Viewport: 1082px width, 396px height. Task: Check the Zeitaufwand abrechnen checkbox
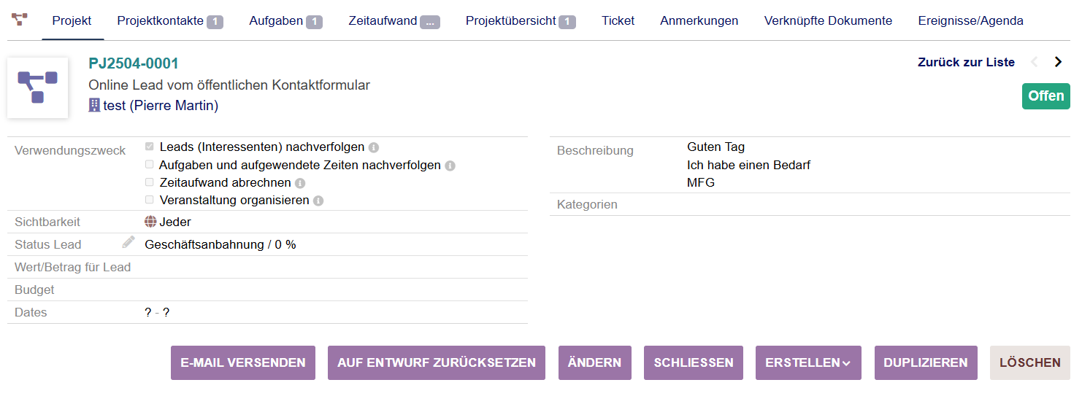(150, 182)
